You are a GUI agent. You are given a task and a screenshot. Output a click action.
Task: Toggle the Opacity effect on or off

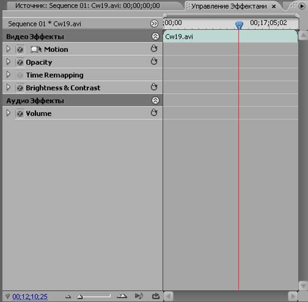[x=19, y=63]
